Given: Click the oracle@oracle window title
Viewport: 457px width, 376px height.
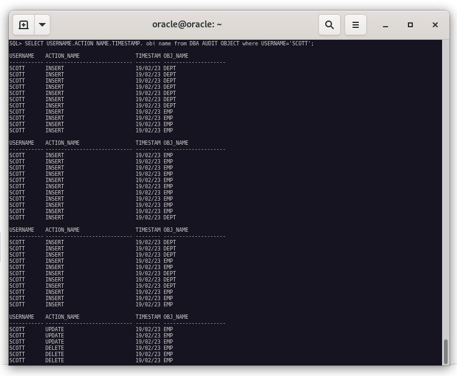Looking at the screenshot, I should [x=187, y=25].
